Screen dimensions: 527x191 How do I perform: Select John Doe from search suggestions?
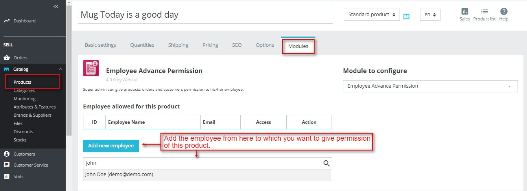coord(119,174)
